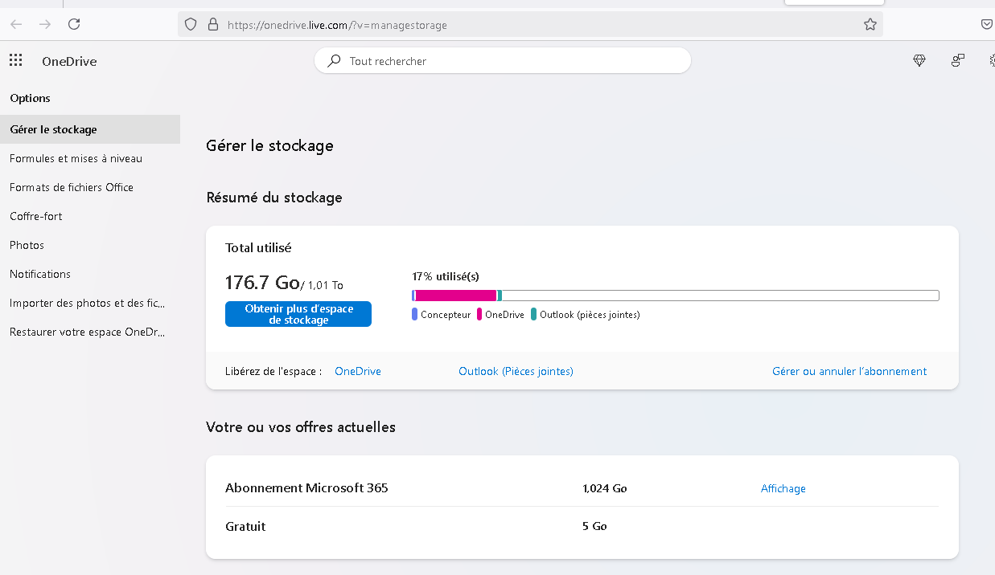Click Obtenir plus d'espace de stockage button

(x=298, y=314)
